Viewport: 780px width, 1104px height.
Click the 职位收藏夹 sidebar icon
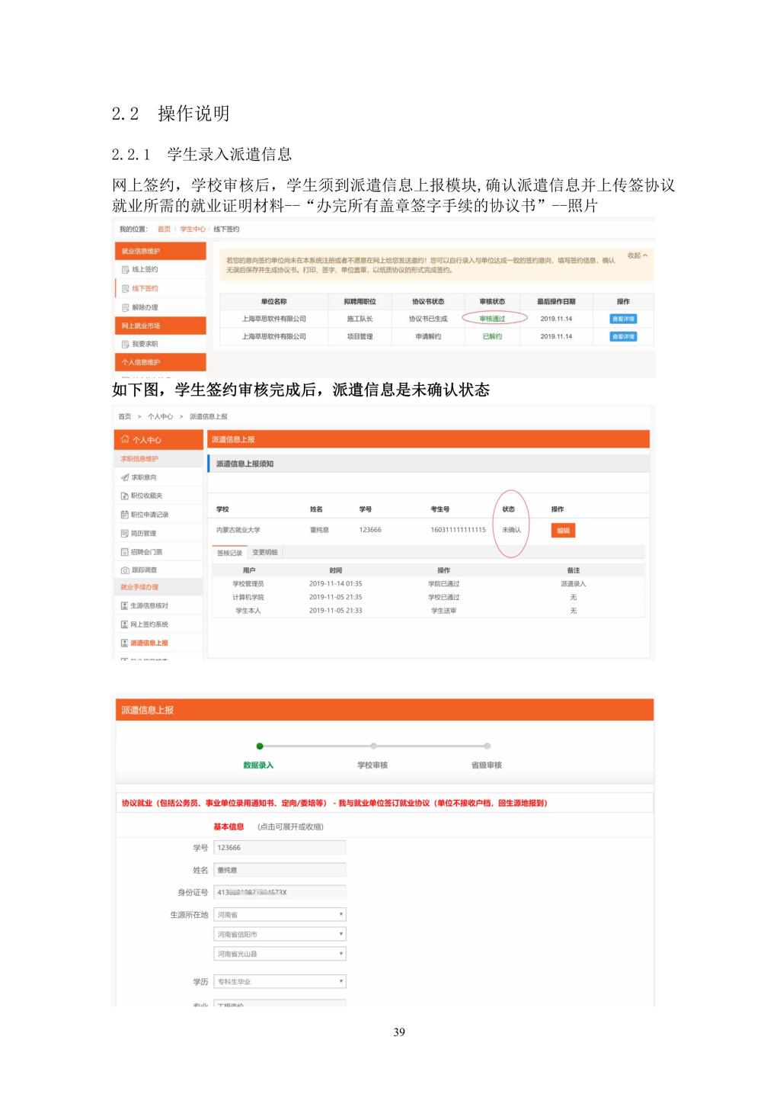click(125, 496)
